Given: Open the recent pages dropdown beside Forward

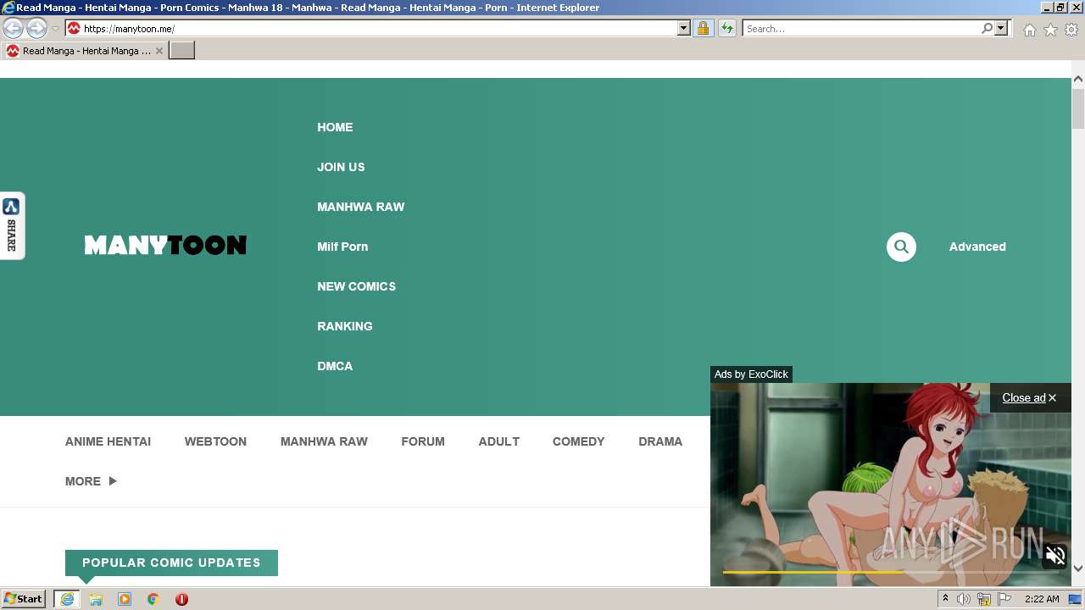Looking at the screenshot, I should coord(55,28).
